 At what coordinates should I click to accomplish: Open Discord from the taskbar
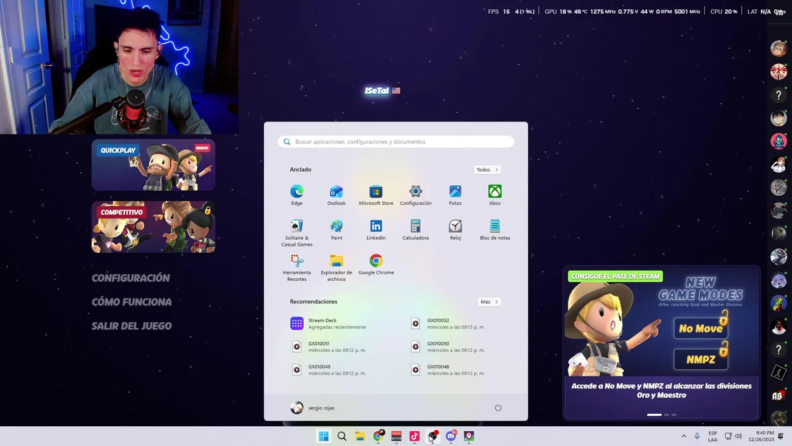click(x=451, y=437)
